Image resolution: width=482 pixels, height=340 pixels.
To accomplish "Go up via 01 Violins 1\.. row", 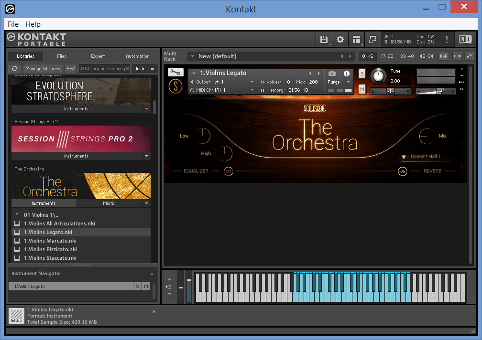I will click(81, 215).
